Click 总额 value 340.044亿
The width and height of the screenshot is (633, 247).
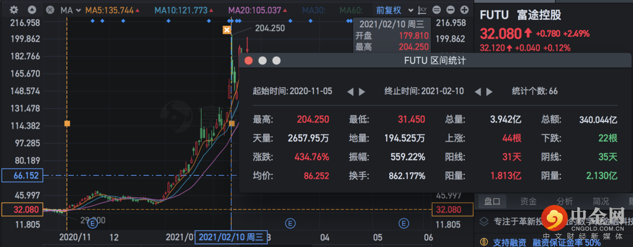pyautogui.click(x=598, y=119)
